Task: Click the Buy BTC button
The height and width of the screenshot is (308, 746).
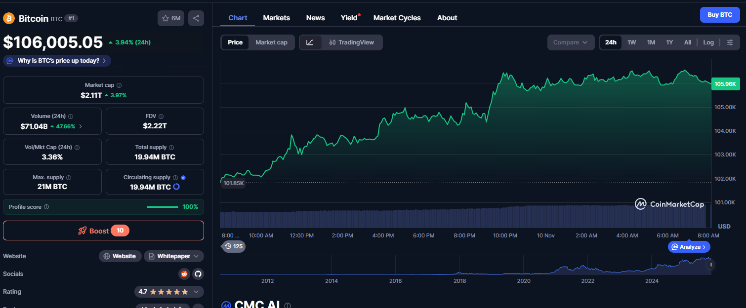Action: (x=720, y=14)
